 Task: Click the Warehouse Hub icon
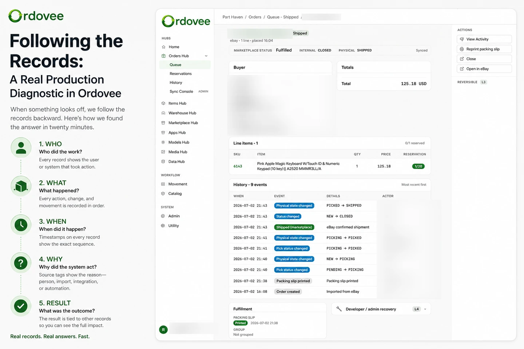pos(163,113)
